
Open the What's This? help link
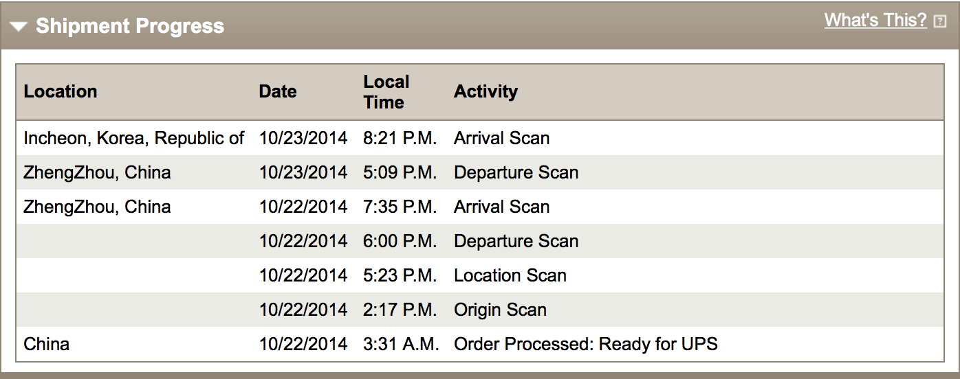click(875, 21)
